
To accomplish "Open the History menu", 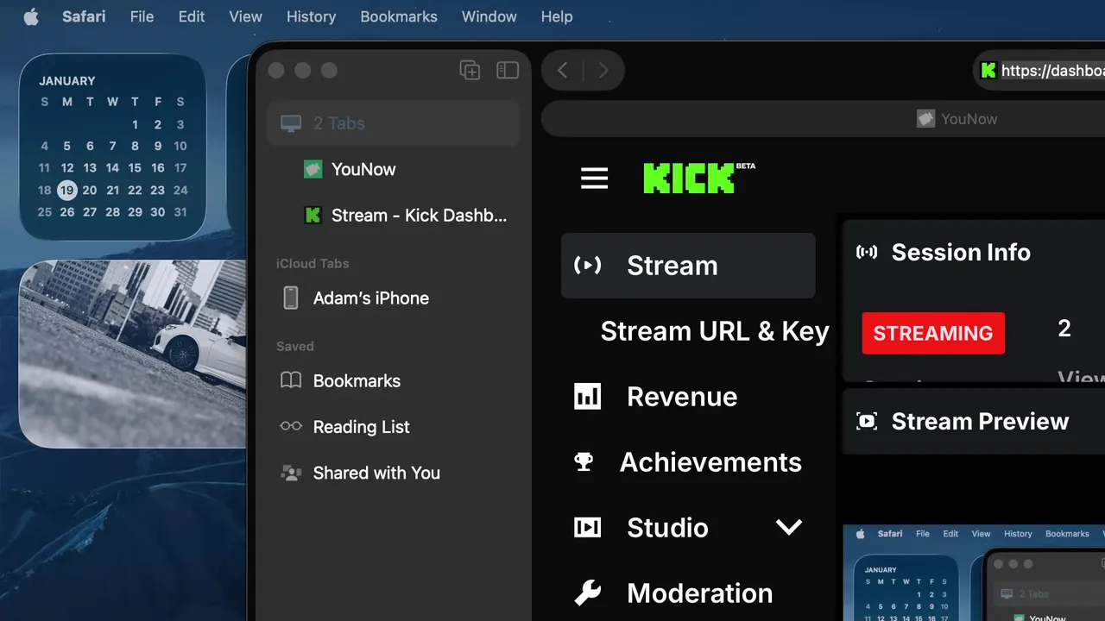I will [311, 16].
